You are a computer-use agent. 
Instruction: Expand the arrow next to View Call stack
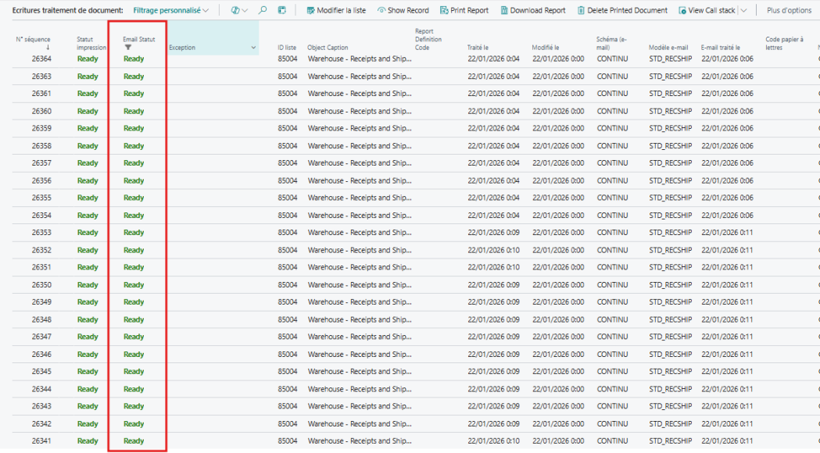pos(743,10)
